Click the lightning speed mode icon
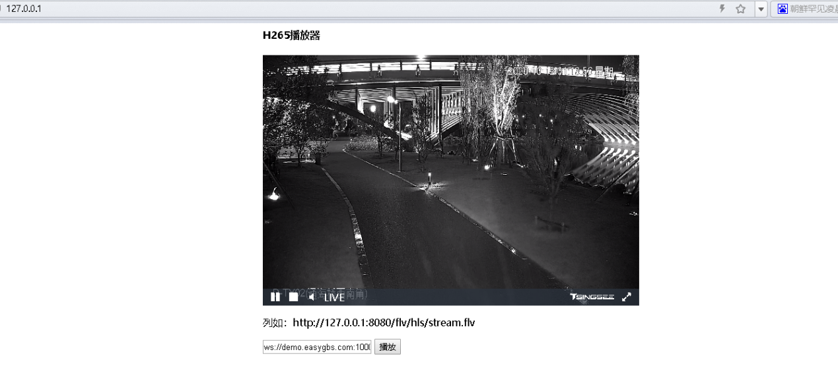Screen dimensions: 838x387 tap(722, 9)
